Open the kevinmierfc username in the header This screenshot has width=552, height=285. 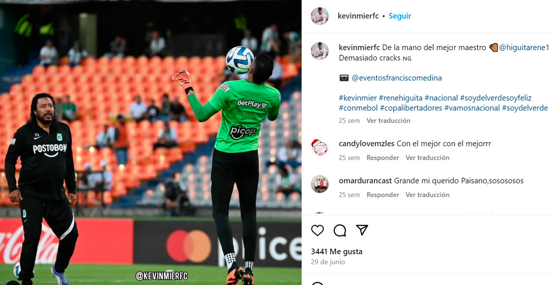(x=358, y=16)
